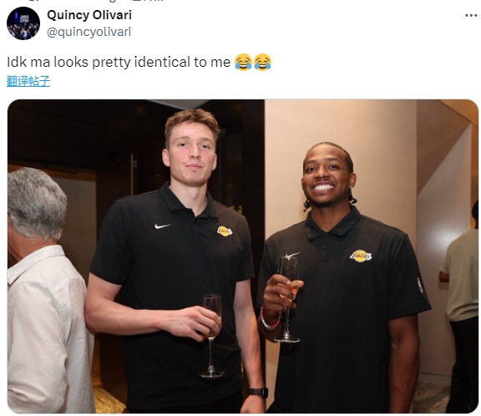Viewport: 481px width, 416px height.
Task: Open the three-dot more options menu
Action: tap(471, 15)
